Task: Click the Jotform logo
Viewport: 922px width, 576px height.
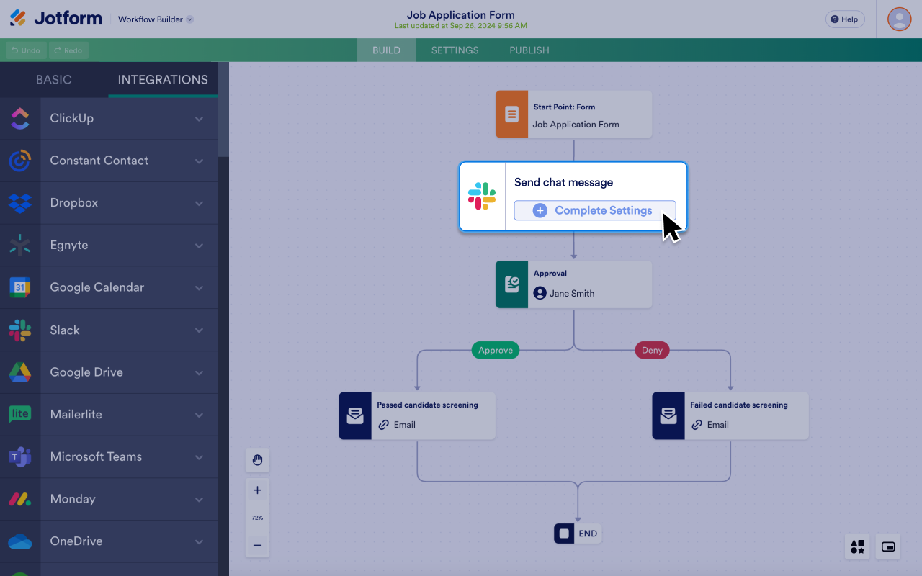Action: (x=56, y=19)
